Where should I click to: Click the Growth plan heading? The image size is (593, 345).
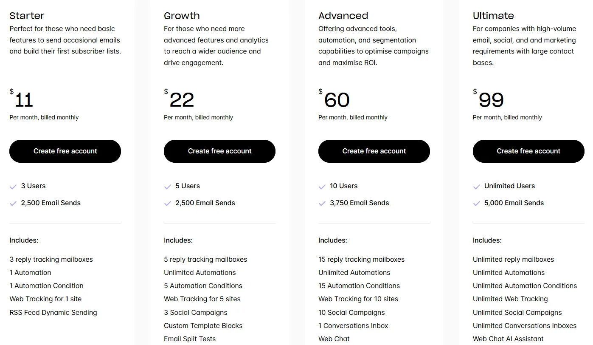coord(182,16)
